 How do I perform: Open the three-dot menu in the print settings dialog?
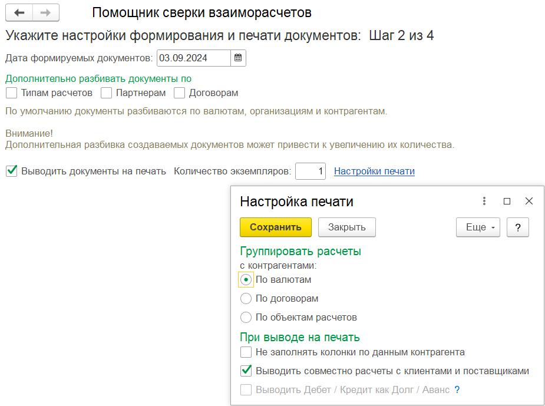pos(484,201)
